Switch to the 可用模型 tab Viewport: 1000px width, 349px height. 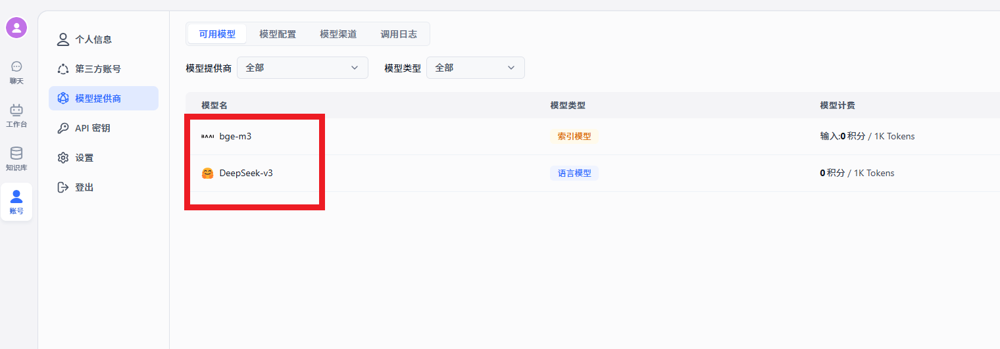click(217, 34)
